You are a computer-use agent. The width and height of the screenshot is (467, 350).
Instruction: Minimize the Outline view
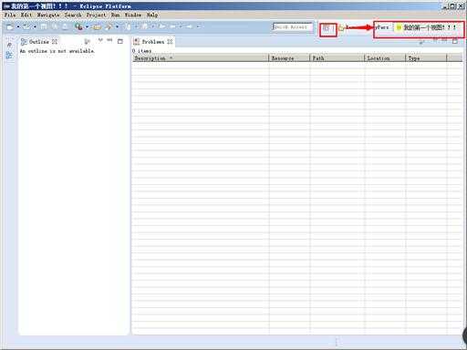109,40
